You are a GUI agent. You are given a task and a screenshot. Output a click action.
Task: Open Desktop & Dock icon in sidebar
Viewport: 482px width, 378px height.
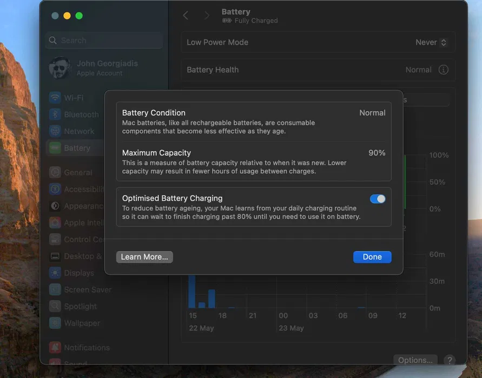55,256
